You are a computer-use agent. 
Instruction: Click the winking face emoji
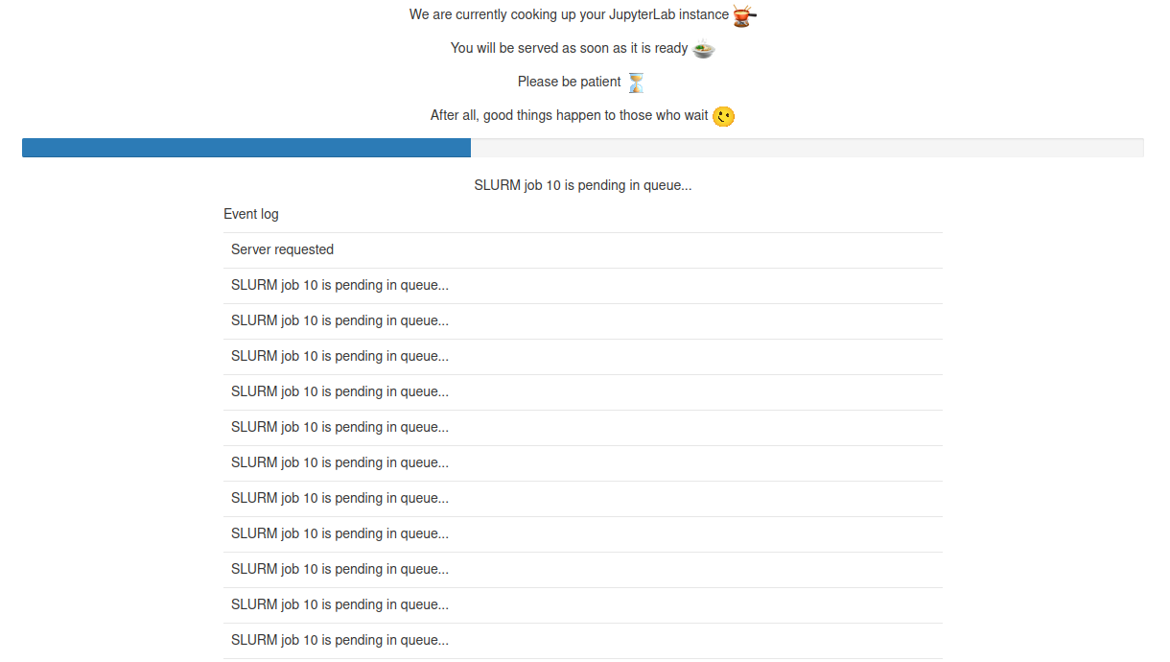pos(724,116)
